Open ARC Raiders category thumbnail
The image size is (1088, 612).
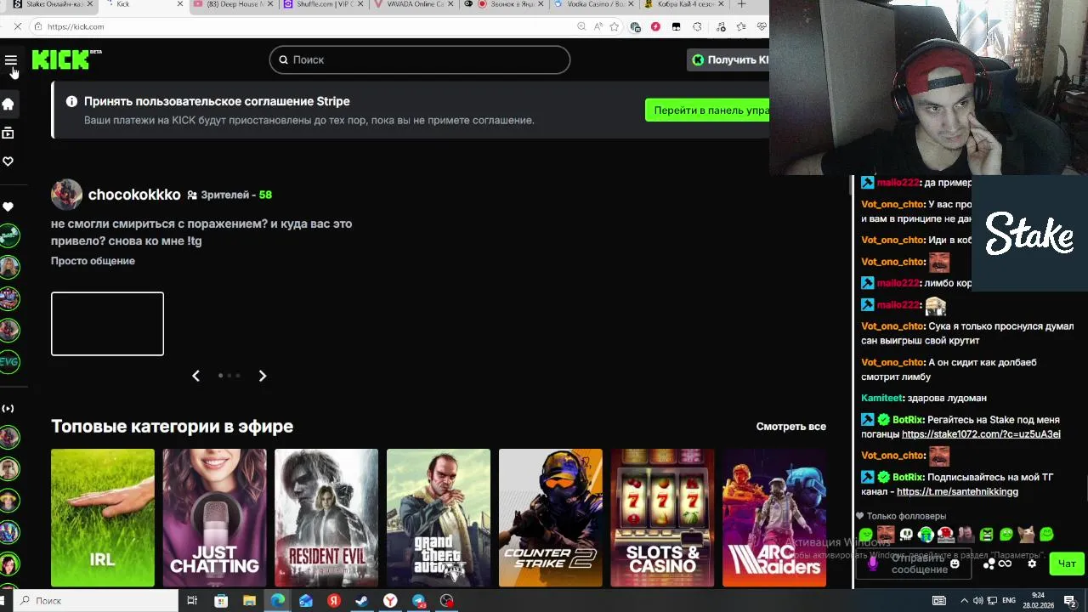pos(774,518)
